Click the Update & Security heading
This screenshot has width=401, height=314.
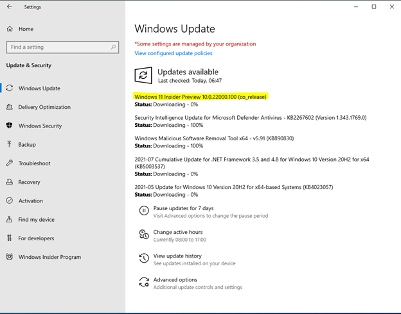pos(29,65)
